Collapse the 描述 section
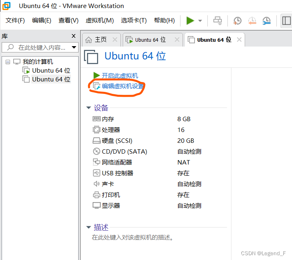 click(89, 227)
